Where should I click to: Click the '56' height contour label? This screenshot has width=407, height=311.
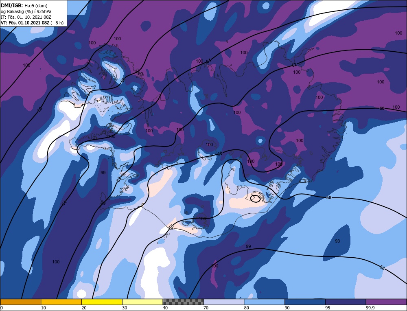(382, 267)
